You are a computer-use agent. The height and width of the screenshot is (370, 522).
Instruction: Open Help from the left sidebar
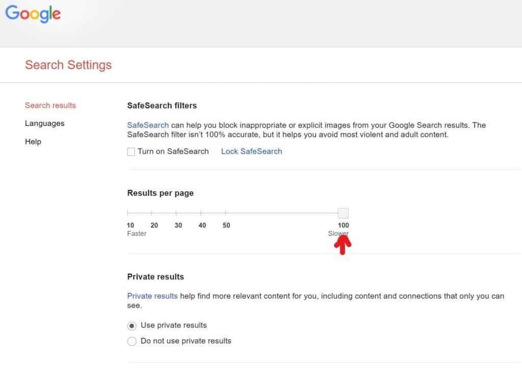pos(33,142)
